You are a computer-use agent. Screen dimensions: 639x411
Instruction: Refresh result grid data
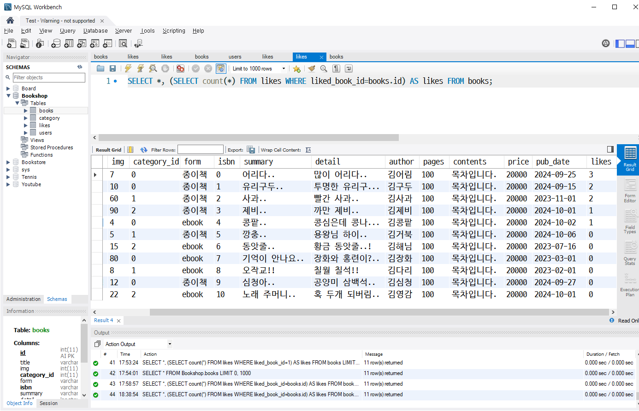click(x=144, y=150)
